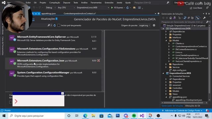Click Windows taskbar search box
Image resolution: width=212 pixels, height=119 pixels.
(x=36, y=116)
